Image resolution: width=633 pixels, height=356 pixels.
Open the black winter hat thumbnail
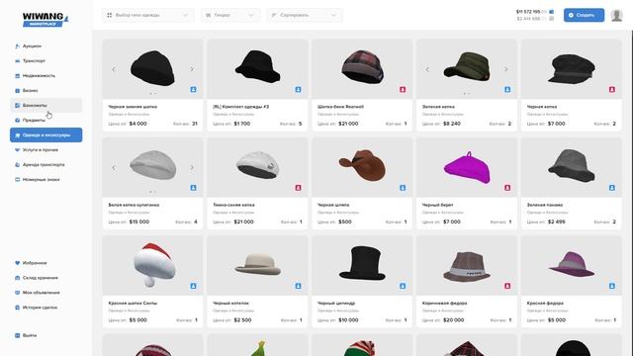[152, 68]
